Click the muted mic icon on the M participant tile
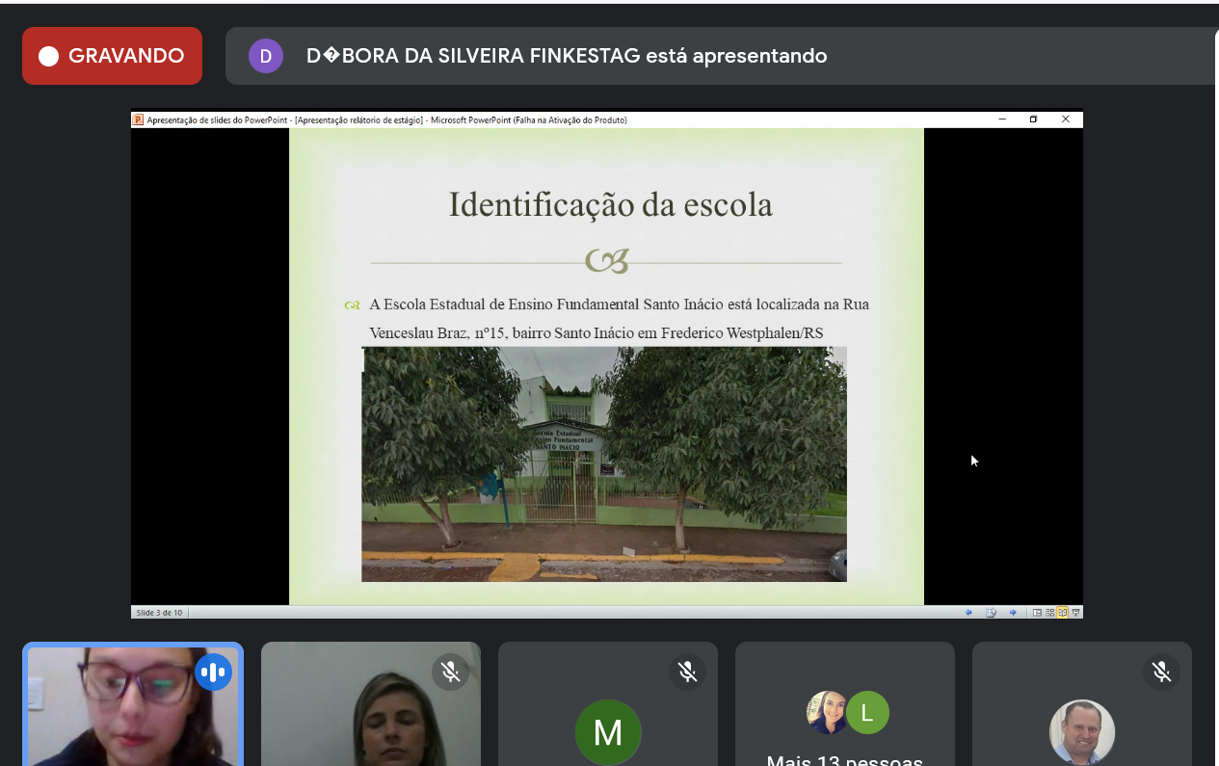The image size is (1219, 766). pos(687,672)
